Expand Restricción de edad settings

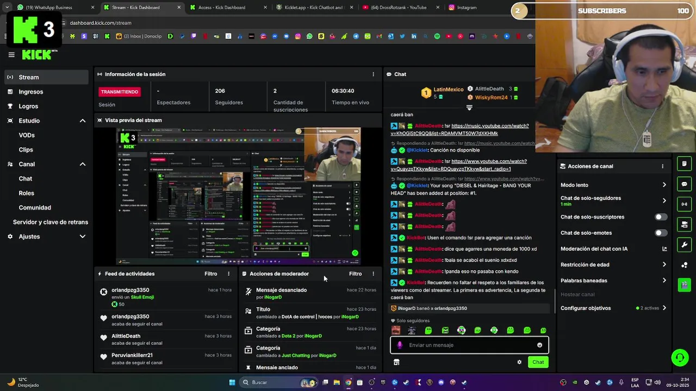[664, 264]
